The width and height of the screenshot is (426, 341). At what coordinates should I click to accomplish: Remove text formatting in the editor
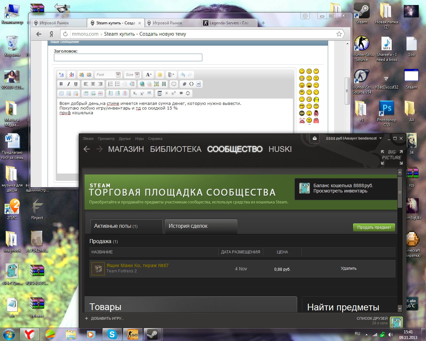pyautogui.click(x=71, y=75)
